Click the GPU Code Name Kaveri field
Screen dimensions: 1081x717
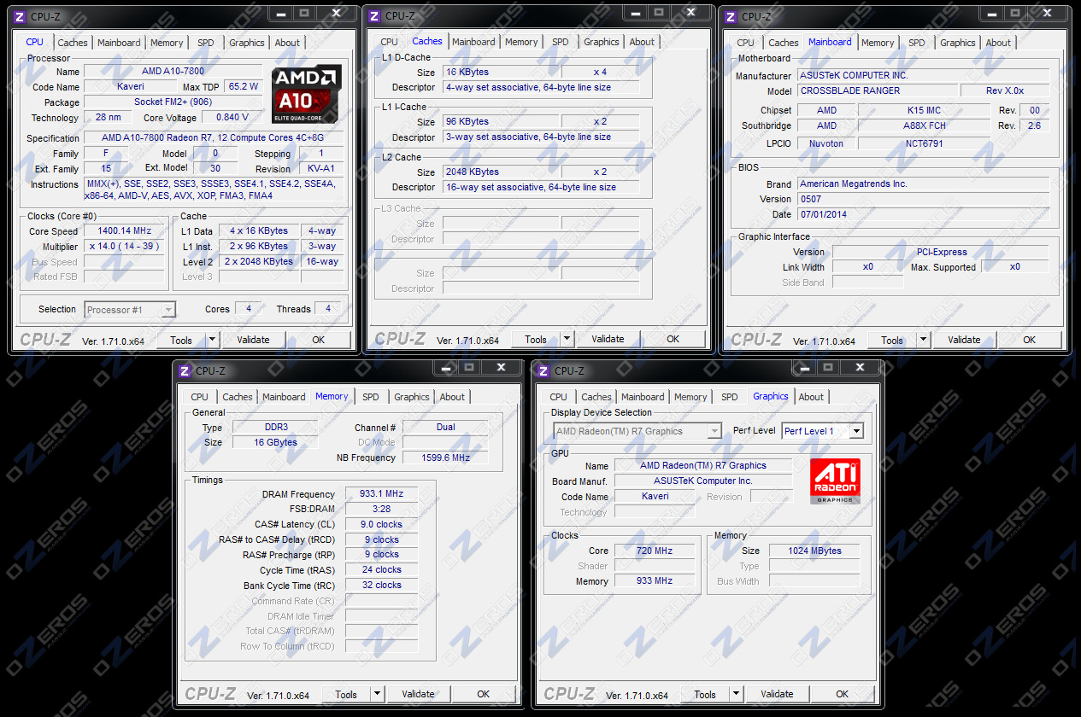click(655, 496)
